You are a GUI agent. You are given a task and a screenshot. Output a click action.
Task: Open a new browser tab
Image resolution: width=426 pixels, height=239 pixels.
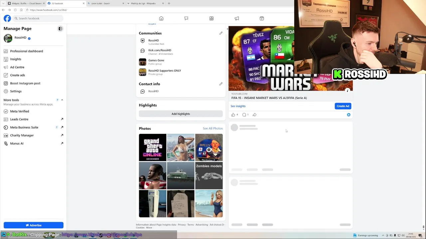point(169,3)
